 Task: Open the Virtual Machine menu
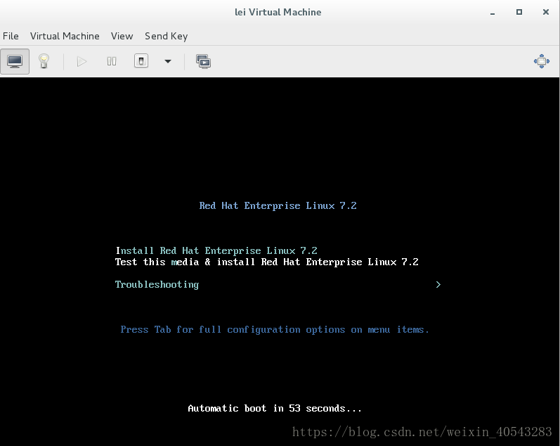tap(65, 36)
